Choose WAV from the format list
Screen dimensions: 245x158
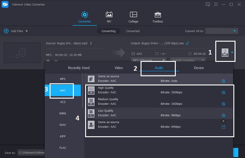point(62,125)
